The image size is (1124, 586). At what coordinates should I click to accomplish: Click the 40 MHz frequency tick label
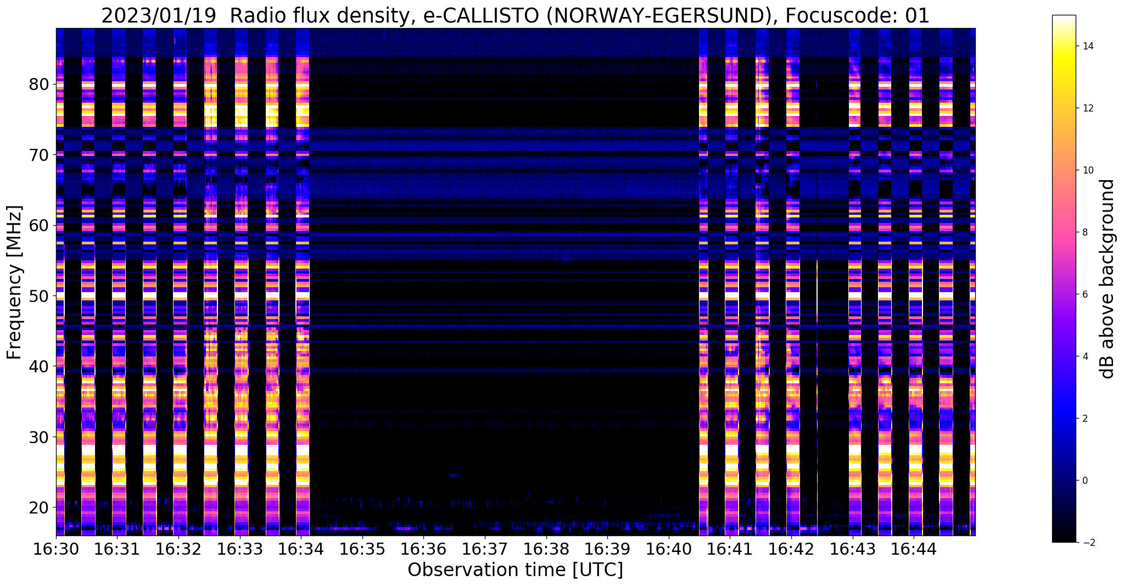point(39,366)
